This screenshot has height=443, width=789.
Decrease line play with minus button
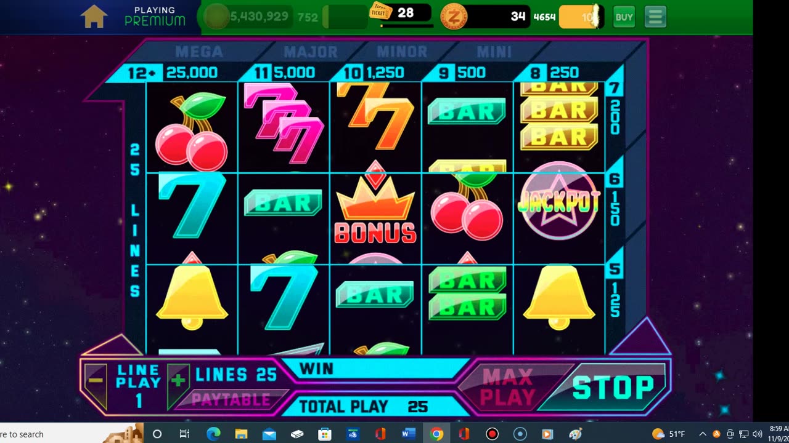(x=96, y=381)
